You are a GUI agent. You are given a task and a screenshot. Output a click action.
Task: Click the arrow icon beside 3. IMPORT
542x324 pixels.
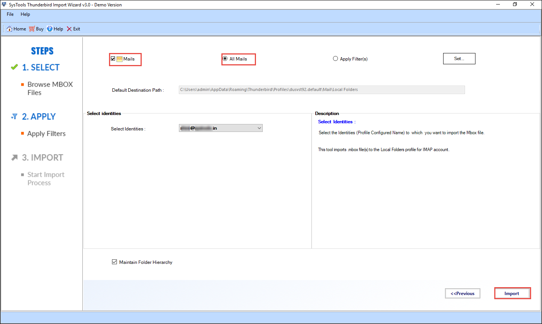pos(14,157)
